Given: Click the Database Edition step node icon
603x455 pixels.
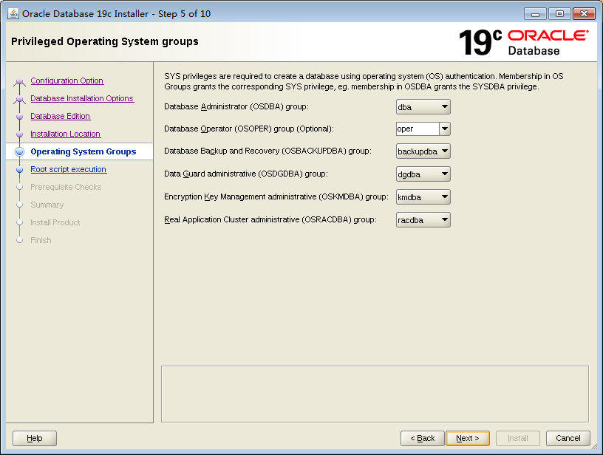Looking at the screenshot, I should pyautogui.click(x=19, y=116).
